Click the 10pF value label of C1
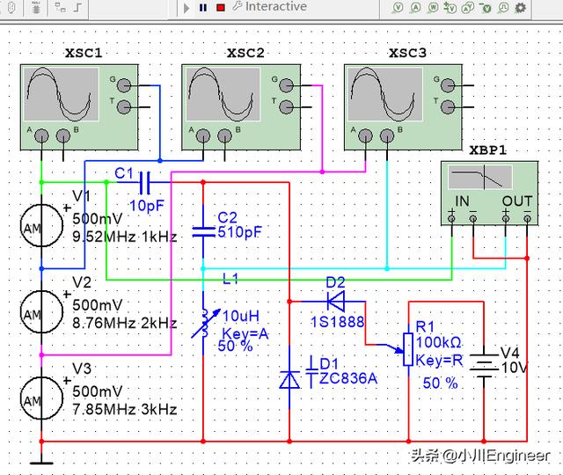Viewport: 563px width, 475px height. pos(147,206)
